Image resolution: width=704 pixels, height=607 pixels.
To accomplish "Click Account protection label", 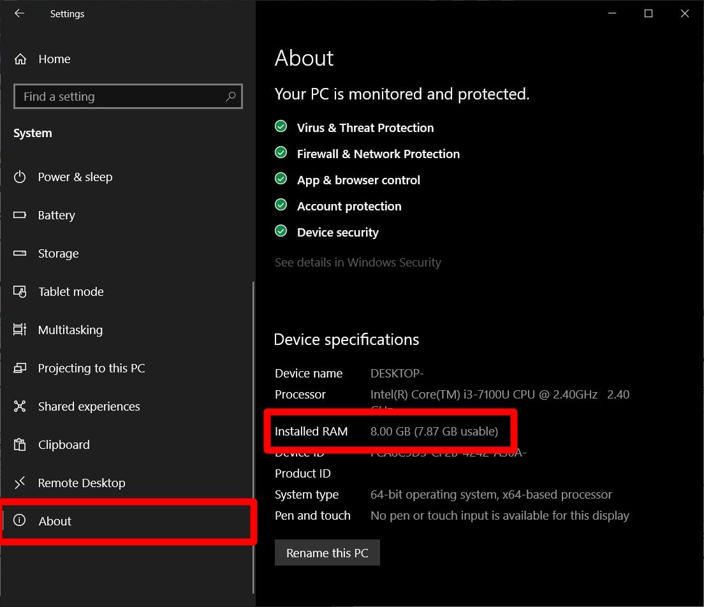I will tap(349, 206).
